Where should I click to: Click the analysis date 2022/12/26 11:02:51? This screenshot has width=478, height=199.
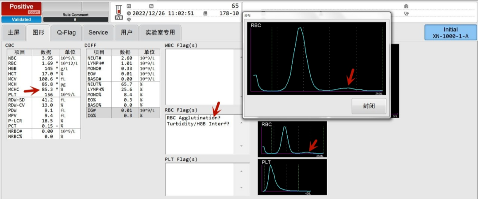pyautogui.click(x=163, y=13)
